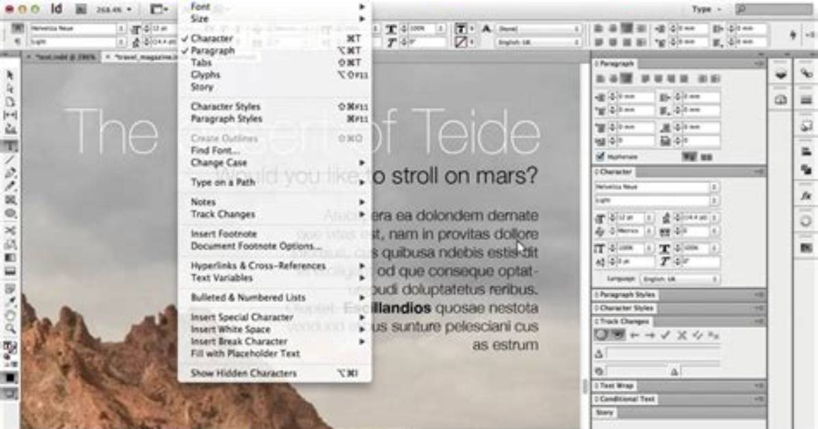Choose Fill with Placeholder Text

[x=245, y=353]
